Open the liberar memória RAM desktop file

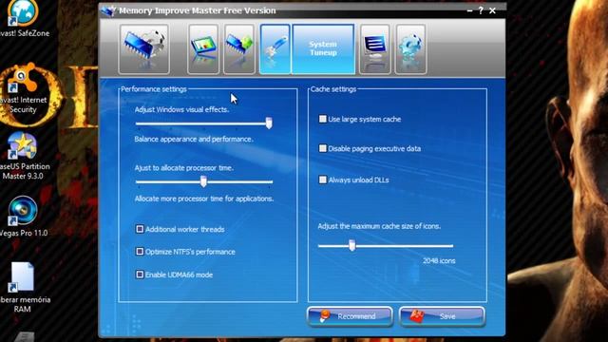coord(23,288)
